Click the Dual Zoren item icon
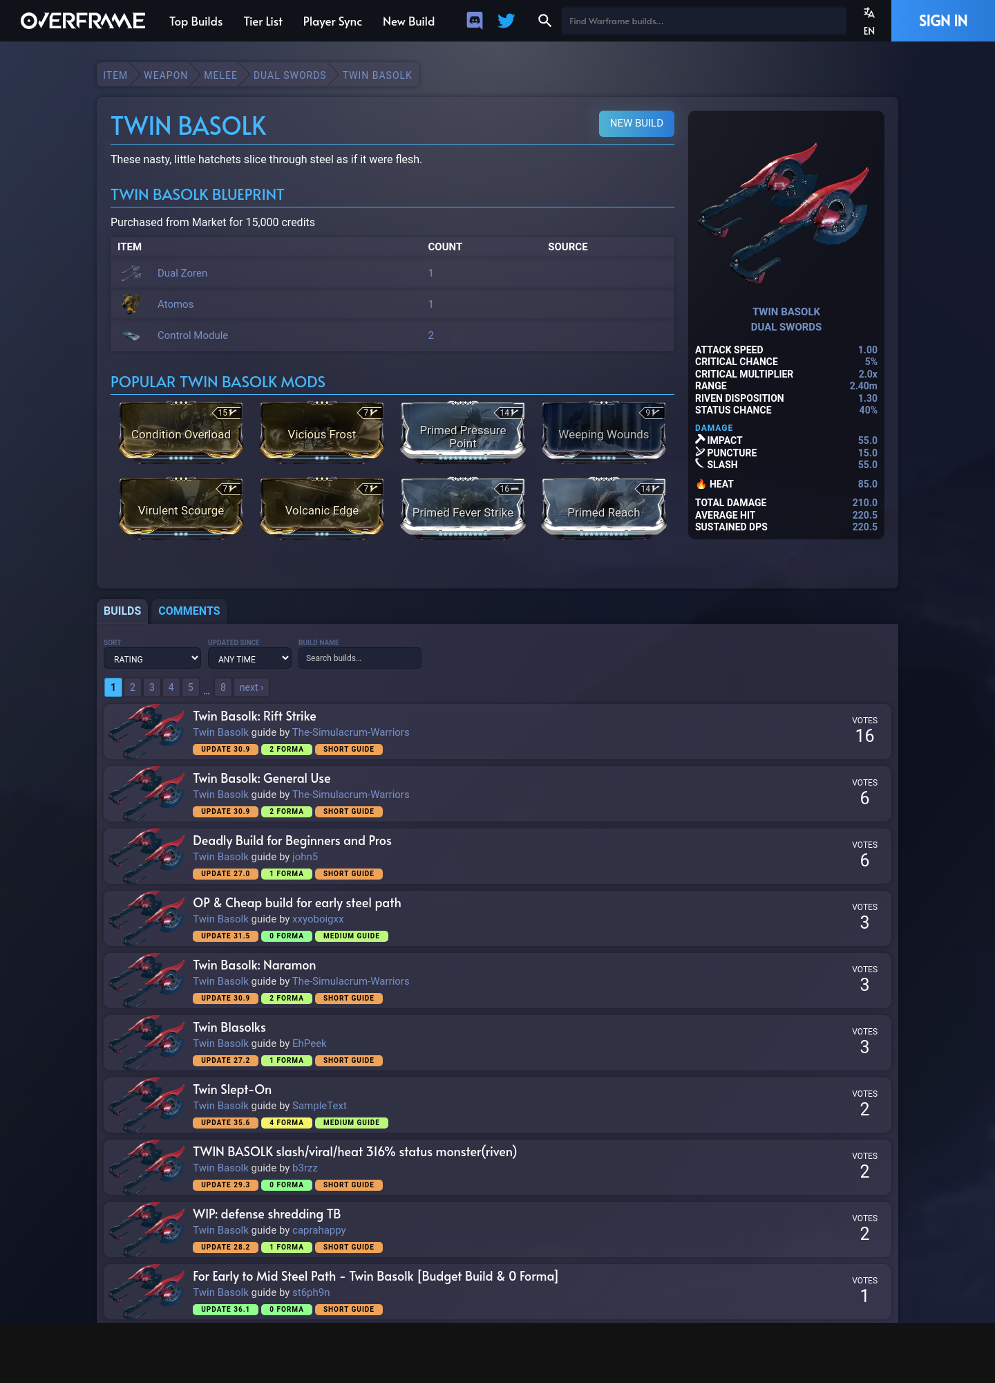Image resolution: width=995 pixels, height=1383 pixels. click(x=131, y=273)
